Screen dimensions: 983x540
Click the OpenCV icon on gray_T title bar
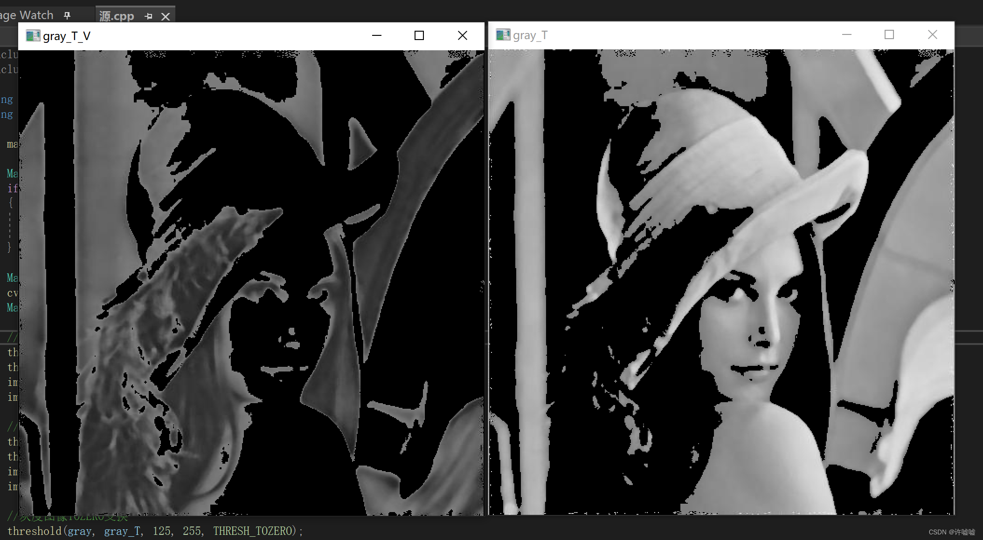[503, 34]
